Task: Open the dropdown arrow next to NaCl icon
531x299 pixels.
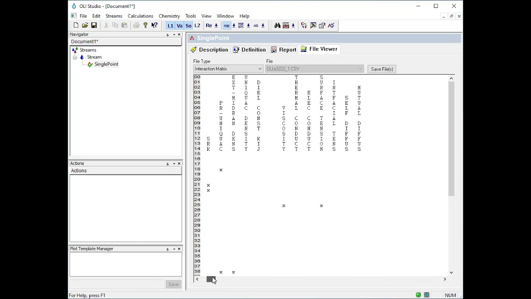Action: pos(293,26)
